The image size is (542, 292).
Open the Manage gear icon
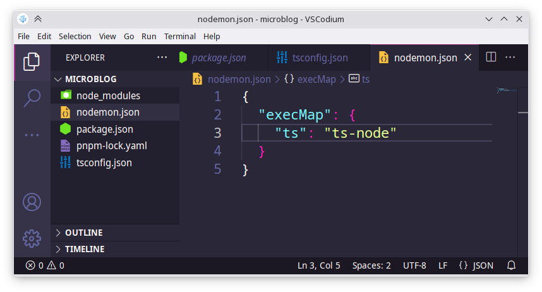[x=32, y=238]
